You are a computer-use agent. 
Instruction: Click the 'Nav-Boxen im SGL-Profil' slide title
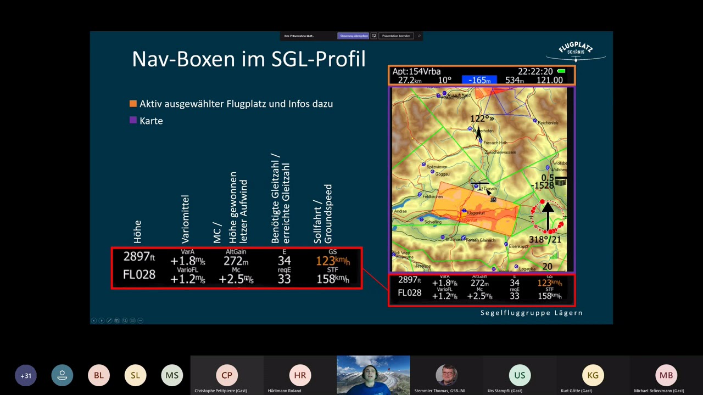click(x=249, y=59)
